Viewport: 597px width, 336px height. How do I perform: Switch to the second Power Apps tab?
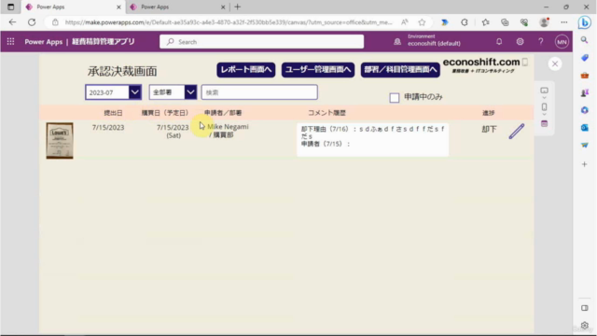coord(177,7)
